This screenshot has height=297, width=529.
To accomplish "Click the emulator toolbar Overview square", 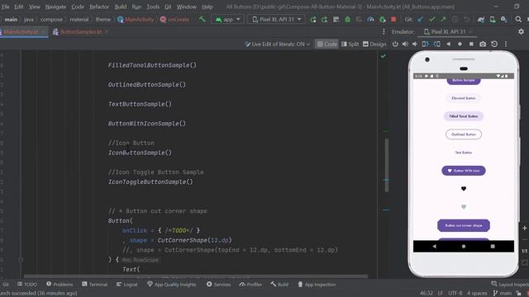I will [471, 44].
